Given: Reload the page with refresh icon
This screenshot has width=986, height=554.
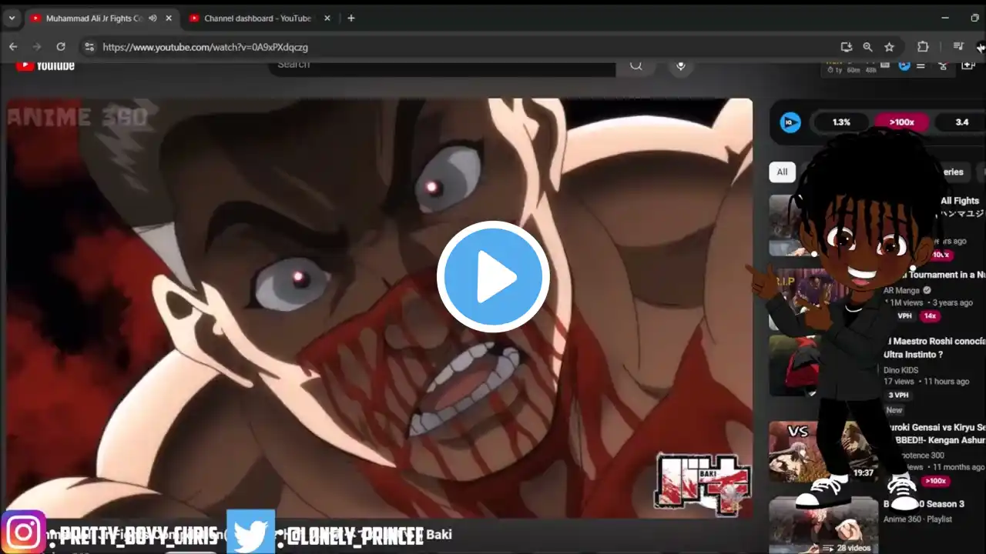Looking at the screenshot, I should click(61, 47).
